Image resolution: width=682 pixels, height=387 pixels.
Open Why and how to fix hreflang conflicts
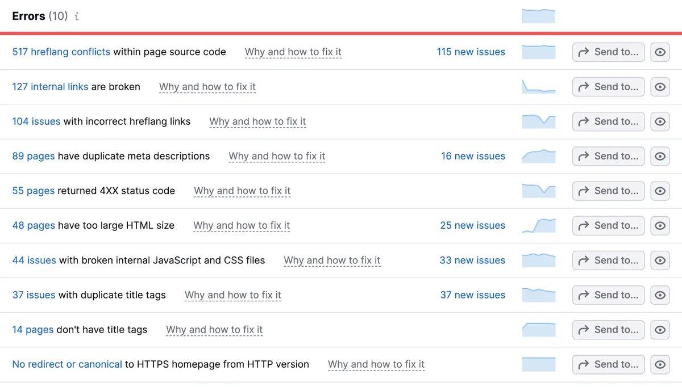coord(293,52)
